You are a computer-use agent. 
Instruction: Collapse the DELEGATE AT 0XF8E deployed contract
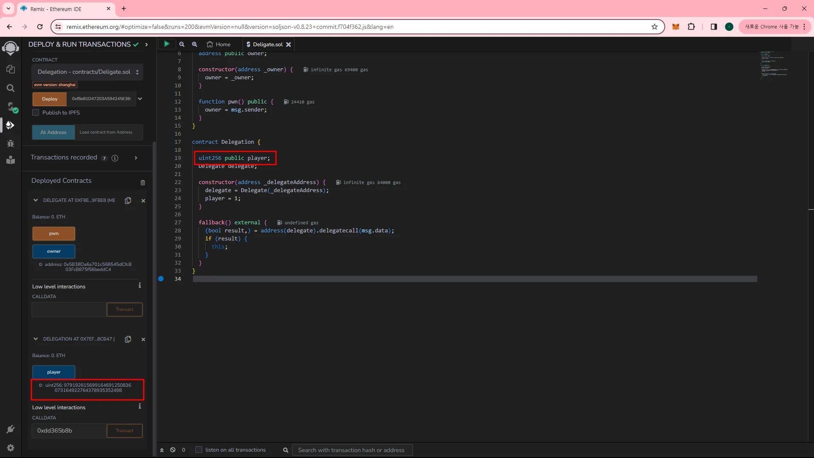36,200
